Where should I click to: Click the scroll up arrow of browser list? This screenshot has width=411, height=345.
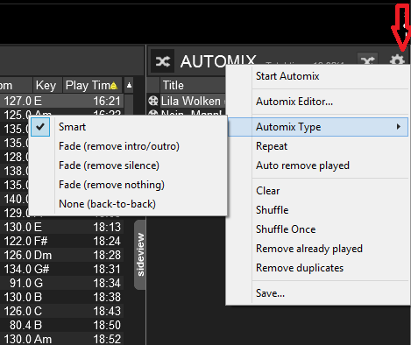point(129,85)
